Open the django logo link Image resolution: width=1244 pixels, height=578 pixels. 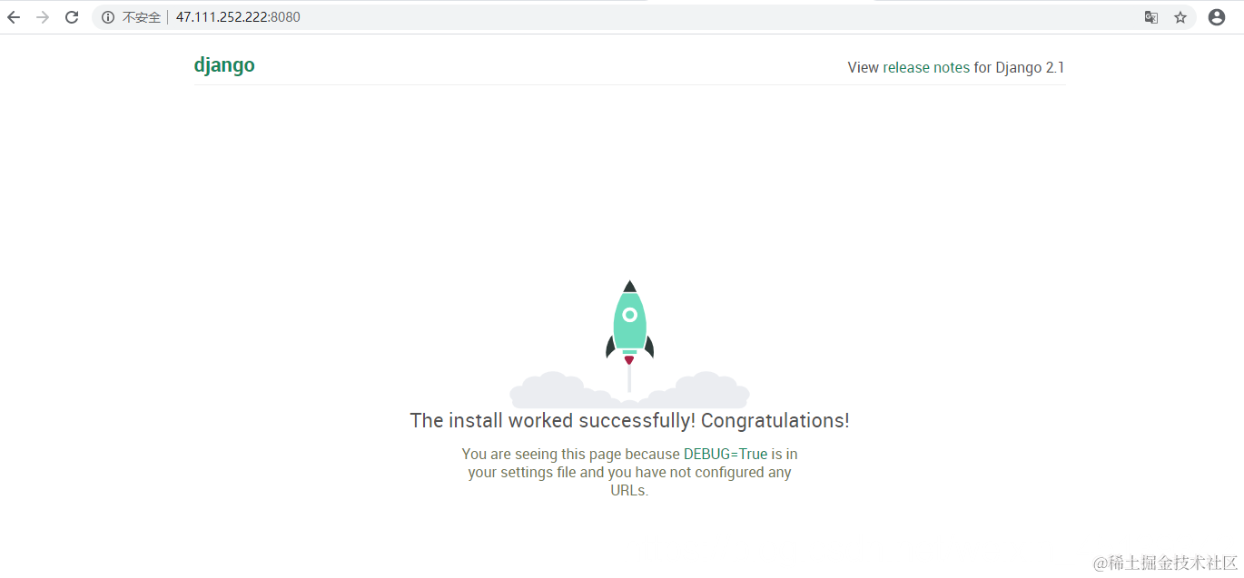224,65
